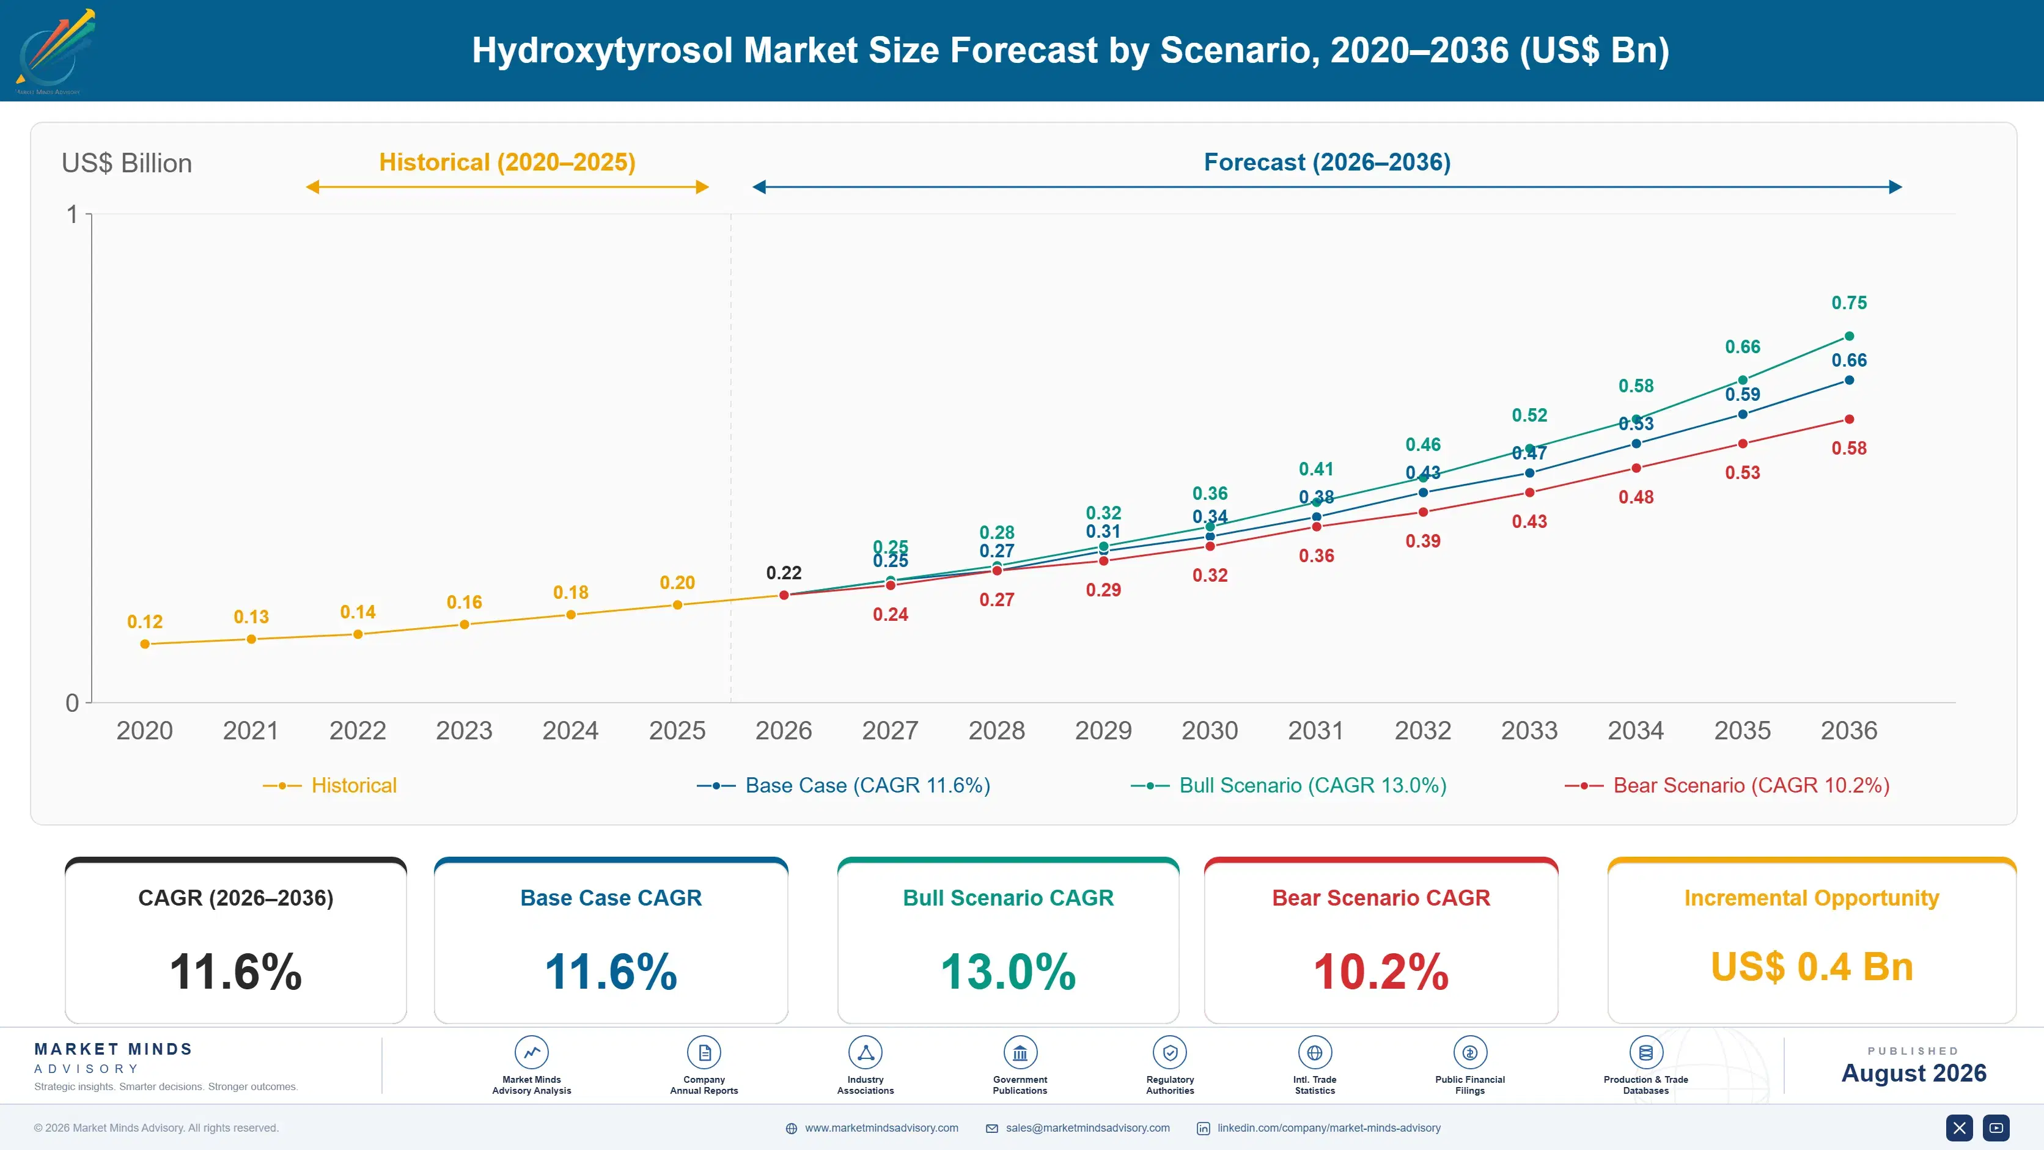
Task: Click the 2020 historical data label 0.12
Action: click(x=144, y=622)
